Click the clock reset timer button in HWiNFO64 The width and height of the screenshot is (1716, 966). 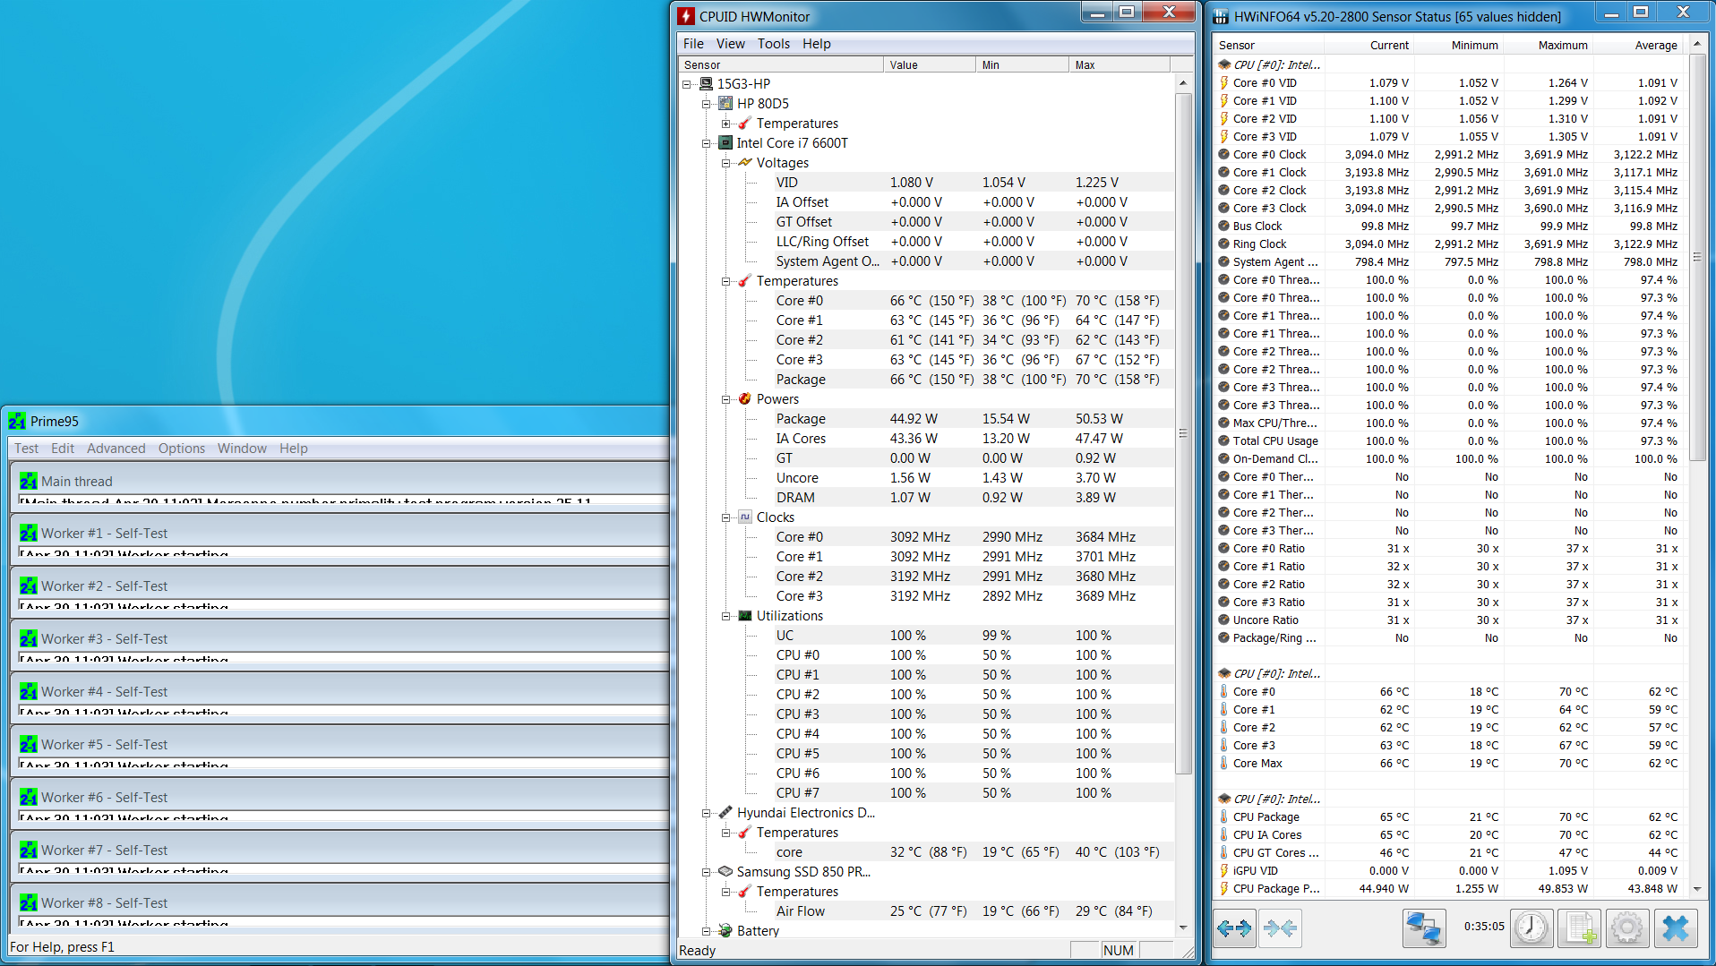[x=1532, y=928]
